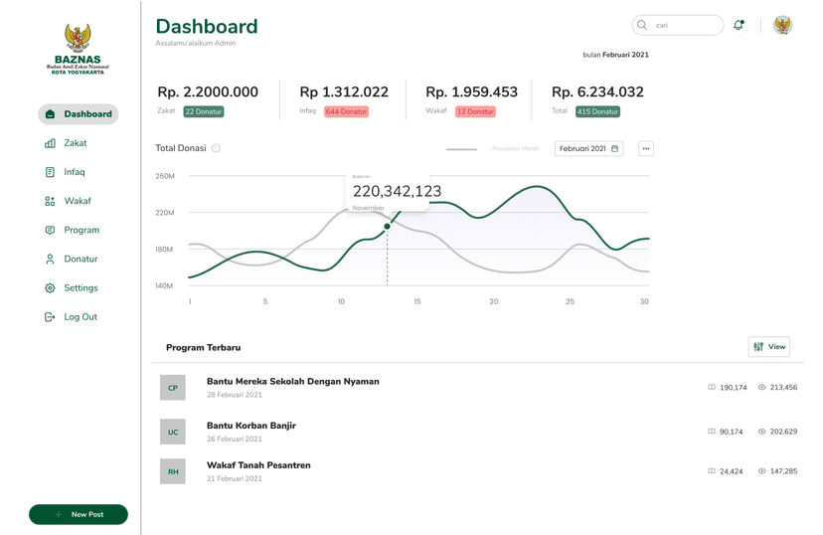Open the chart three-dots options menu

click(646, 148)
